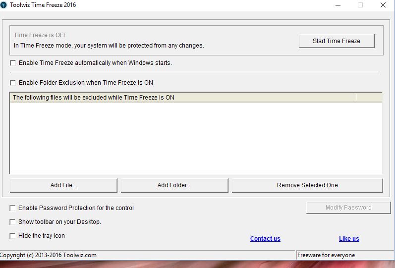Tick Enable Folder Exclusion checkbox
Viewport: 395px width, 268px height.
click(13, 83)
